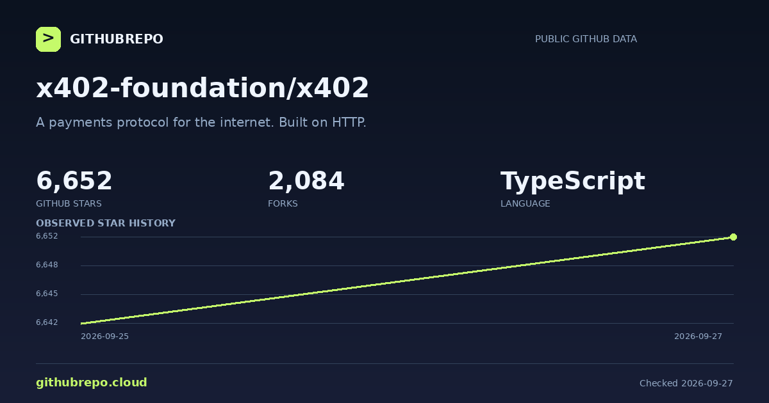769x403 pixels.
Task: Click the LANGUAGE label
Action: pyautogui.click(x=525, y=203)
